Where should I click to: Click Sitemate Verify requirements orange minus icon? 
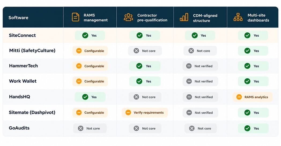[x=128, y=112]
